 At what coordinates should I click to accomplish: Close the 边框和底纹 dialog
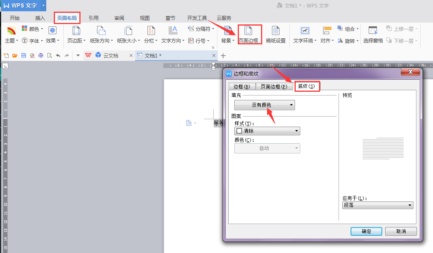[410, 72]
